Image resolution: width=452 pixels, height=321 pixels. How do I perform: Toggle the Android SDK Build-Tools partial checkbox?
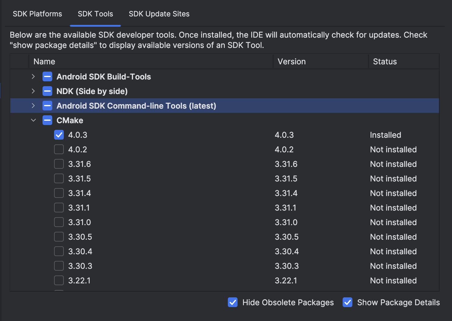coord(47,77)
